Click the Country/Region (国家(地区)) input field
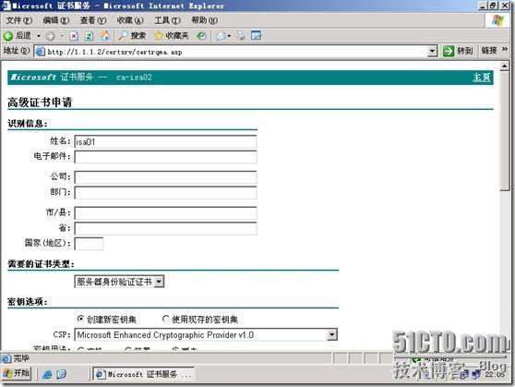Viewport: 515px width, 387px height. click(89, 244)
